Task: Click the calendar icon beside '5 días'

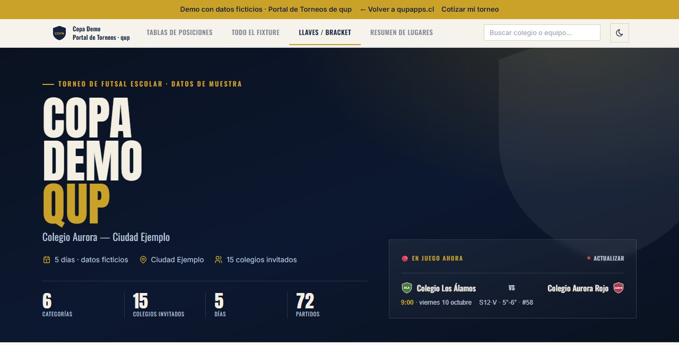Action: tap(47, 260)
